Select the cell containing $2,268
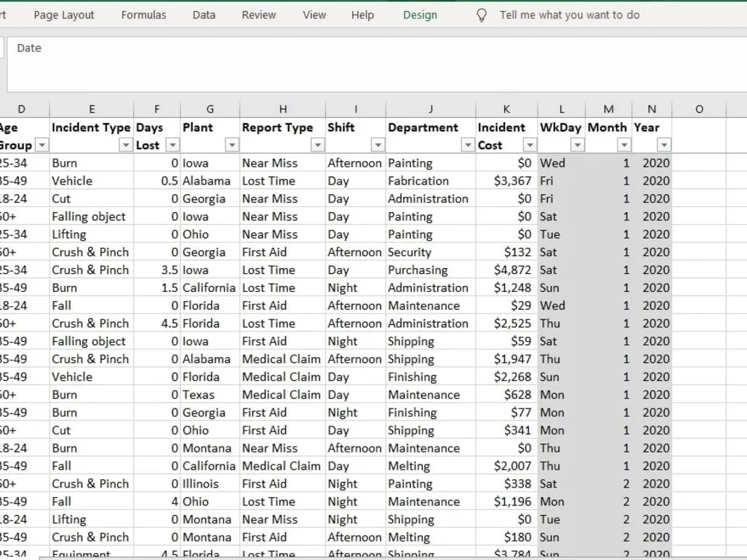Viewport: 747px width, 560px height. click(506, 376)
